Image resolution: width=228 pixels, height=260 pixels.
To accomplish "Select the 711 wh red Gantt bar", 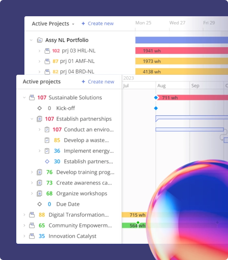I will 193,97.
